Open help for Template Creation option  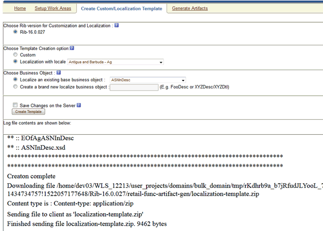72,48
